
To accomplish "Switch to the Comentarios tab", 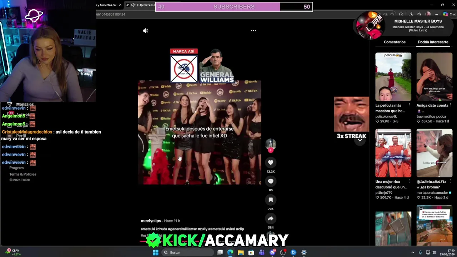I will [x=395, y=42].
